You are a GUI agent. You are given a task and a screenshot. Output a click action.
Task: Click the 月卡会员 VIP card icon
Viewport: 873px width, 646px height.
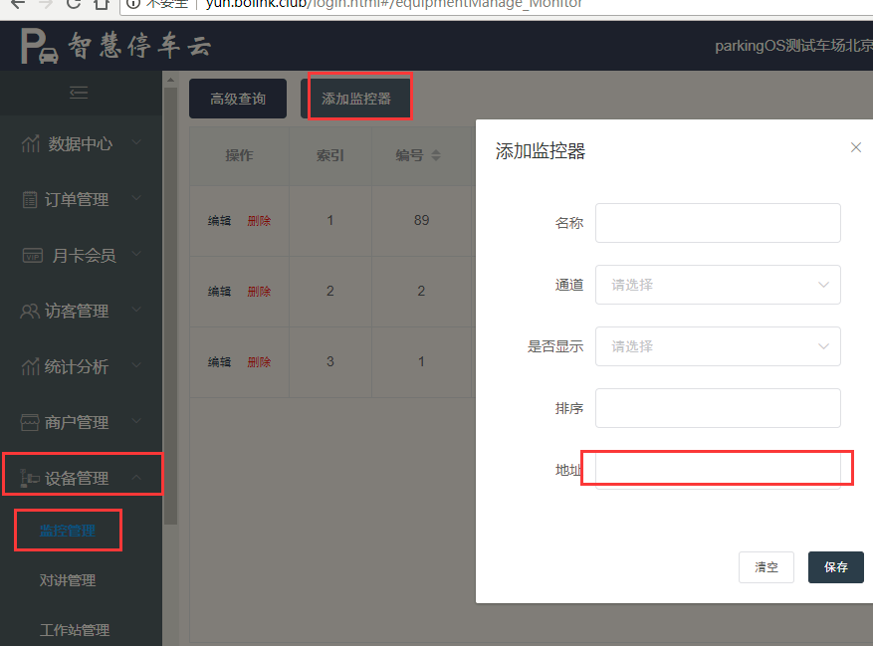click(x=33, y=256)
